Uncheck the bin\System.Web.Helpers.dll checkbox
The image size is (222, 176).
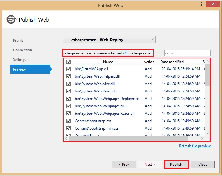tap(69, 76)
